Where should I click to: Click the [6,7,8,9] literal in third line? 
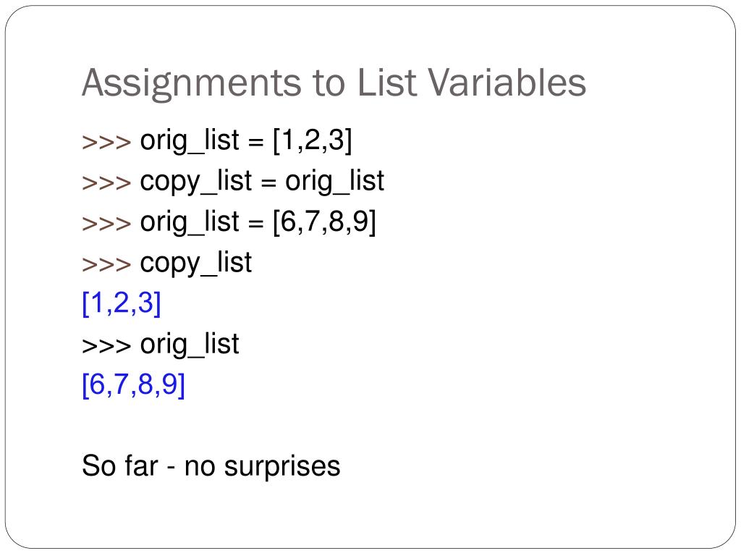pyautogui.click(x=325, y=222)
